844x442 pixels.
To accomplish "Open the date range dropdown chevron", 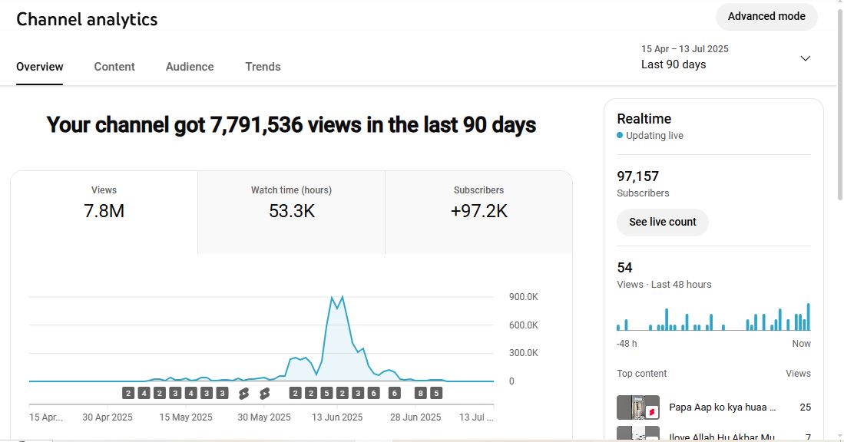I will [806, 58].
